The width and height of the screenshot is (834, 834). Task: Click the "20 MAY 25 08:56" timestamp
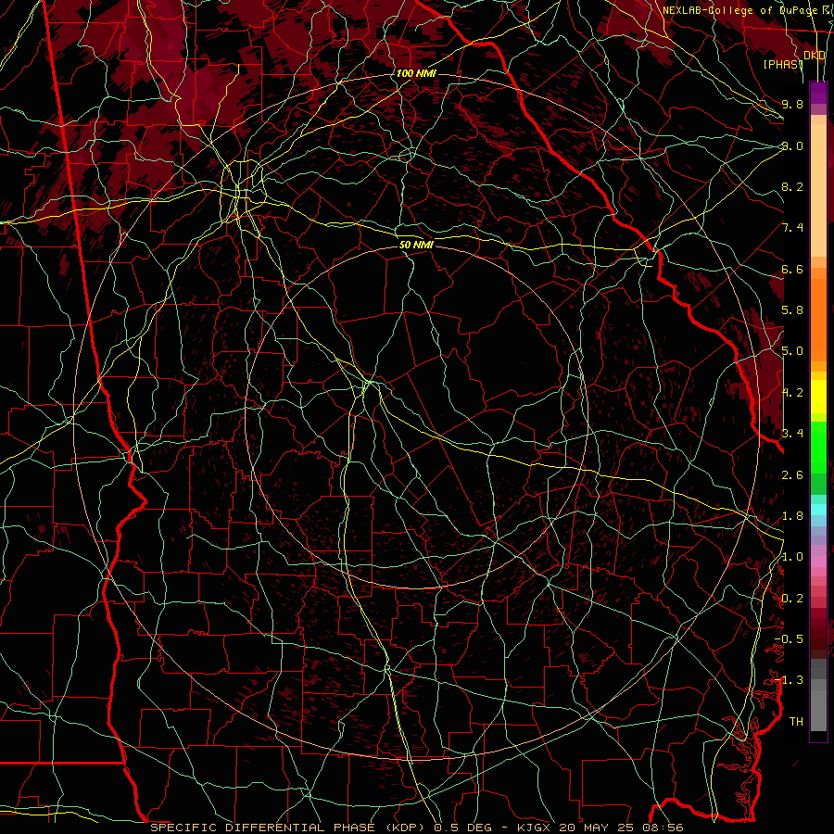click(620, 828)
